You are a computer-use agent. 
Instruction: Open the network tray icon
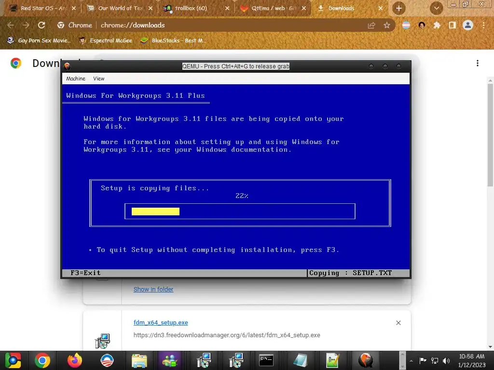(x=435, y=360)
